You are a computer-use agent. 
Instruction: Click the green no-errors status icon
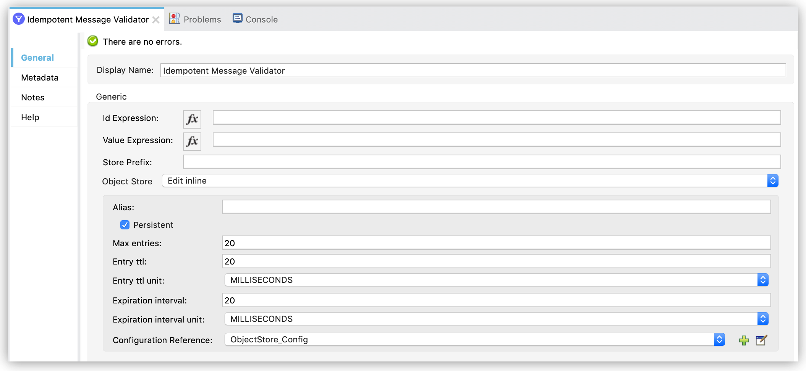point(92,41)
